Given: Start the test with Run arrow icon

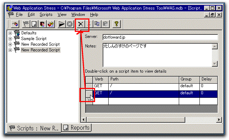Looking at the screenshot, I should tap(61, 24).
